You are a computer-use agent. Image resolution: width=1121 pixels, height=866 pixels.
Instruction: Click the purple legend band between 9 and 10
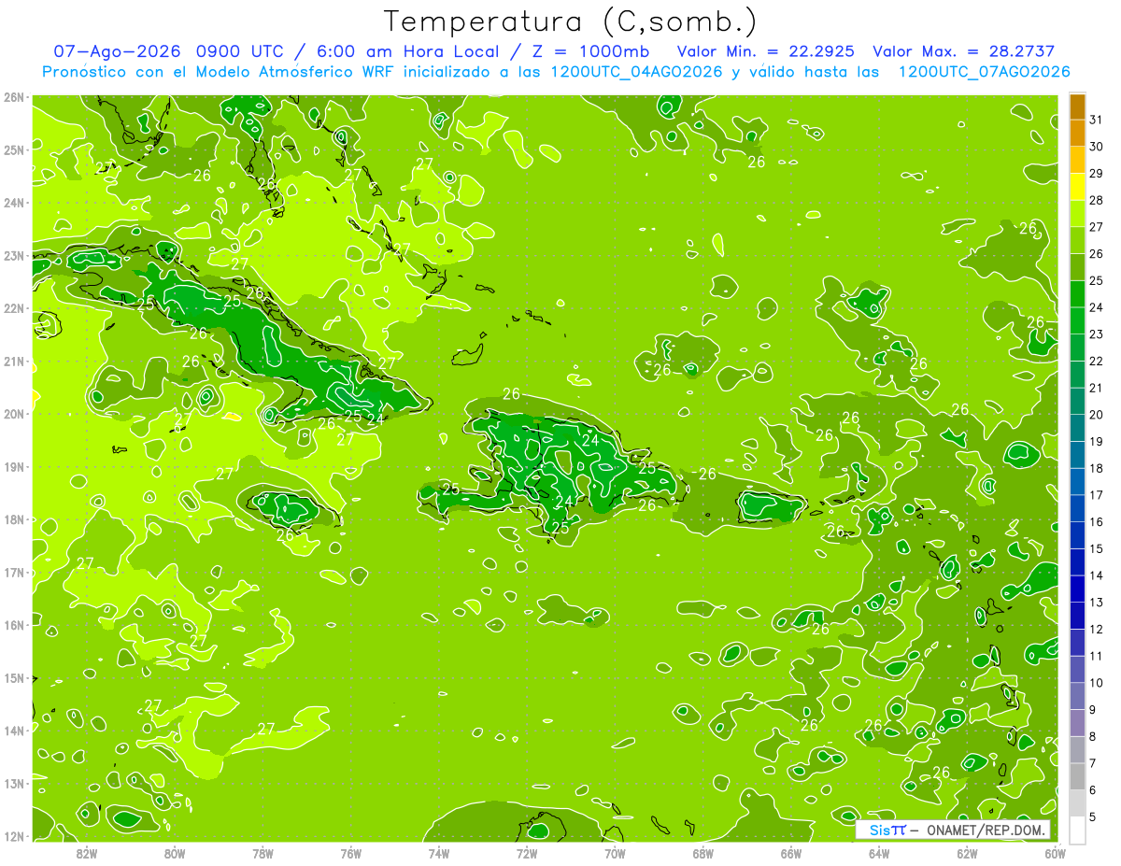click(1077, 696)
